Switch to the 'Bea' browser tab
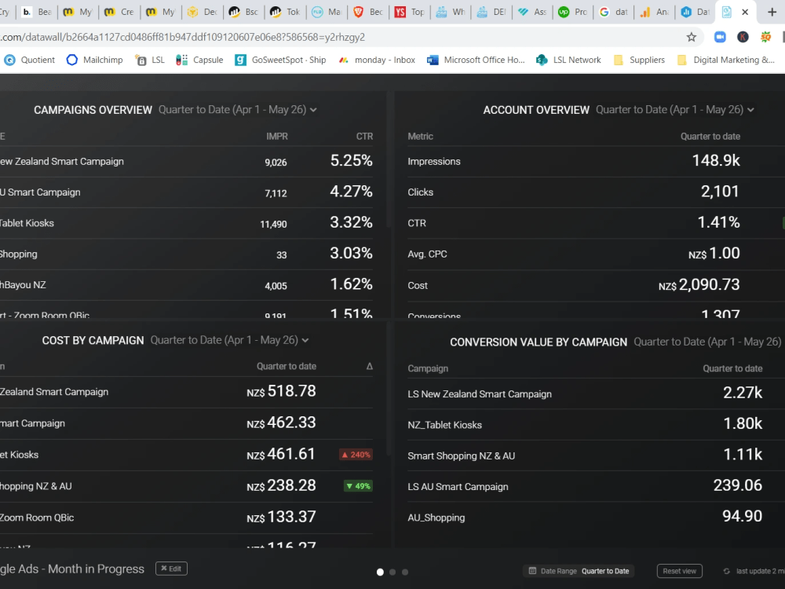The image size is (785, 589). [x=37, y=12]
